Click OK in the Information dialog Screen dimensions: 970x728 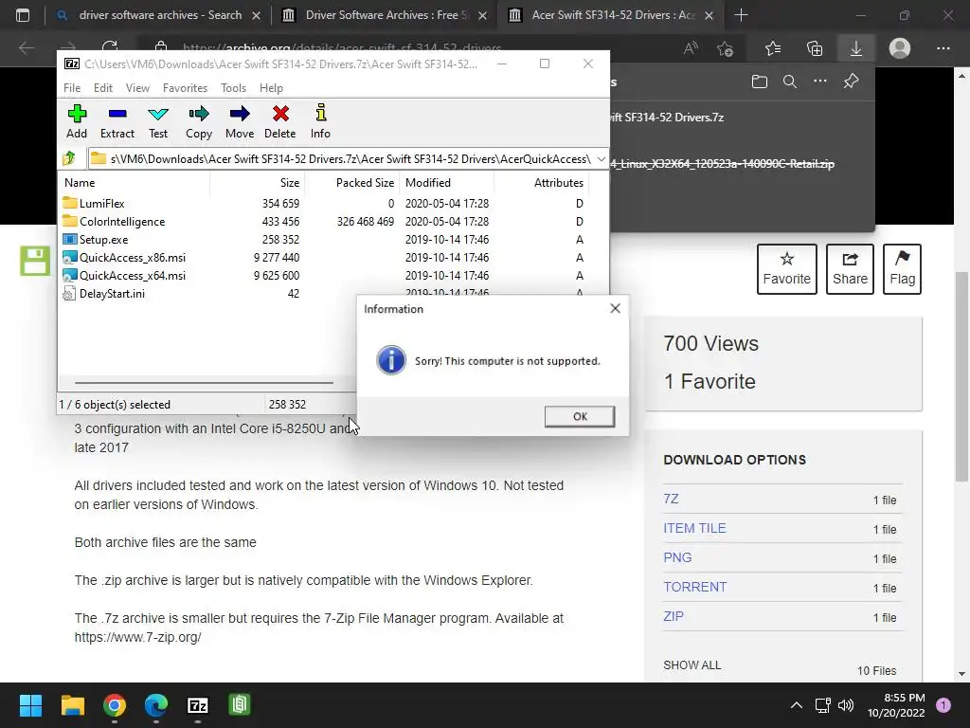coord(580,416)
